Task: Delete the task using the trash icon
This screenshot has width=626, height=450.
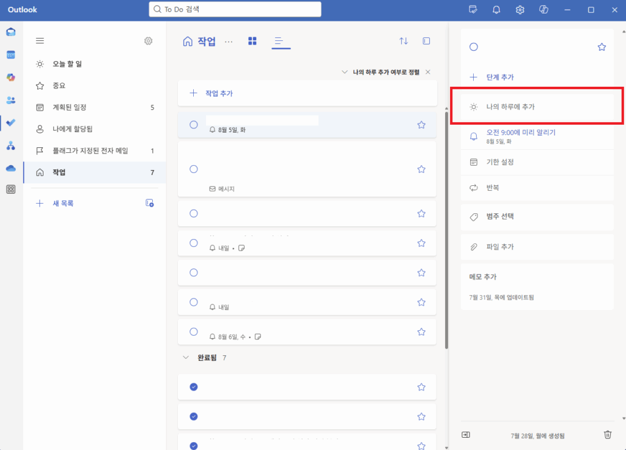Action: point(607,434)
